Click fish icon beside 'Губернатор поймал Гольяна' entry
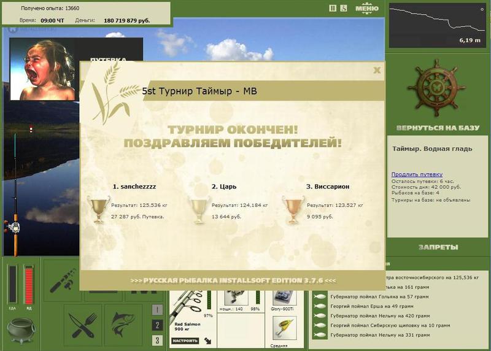This screenshot has width=491, height=351. (320, 296)
